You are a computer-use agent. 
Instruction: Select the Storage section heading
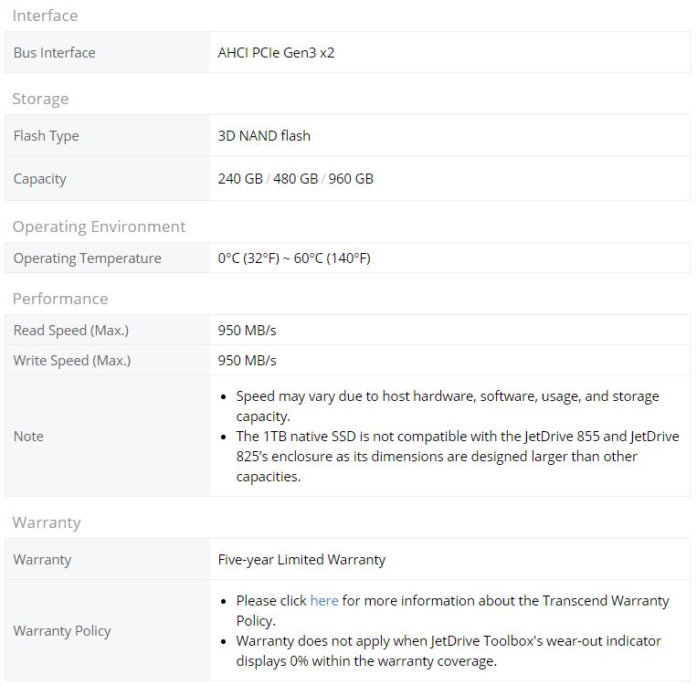[x=40, y=99]
